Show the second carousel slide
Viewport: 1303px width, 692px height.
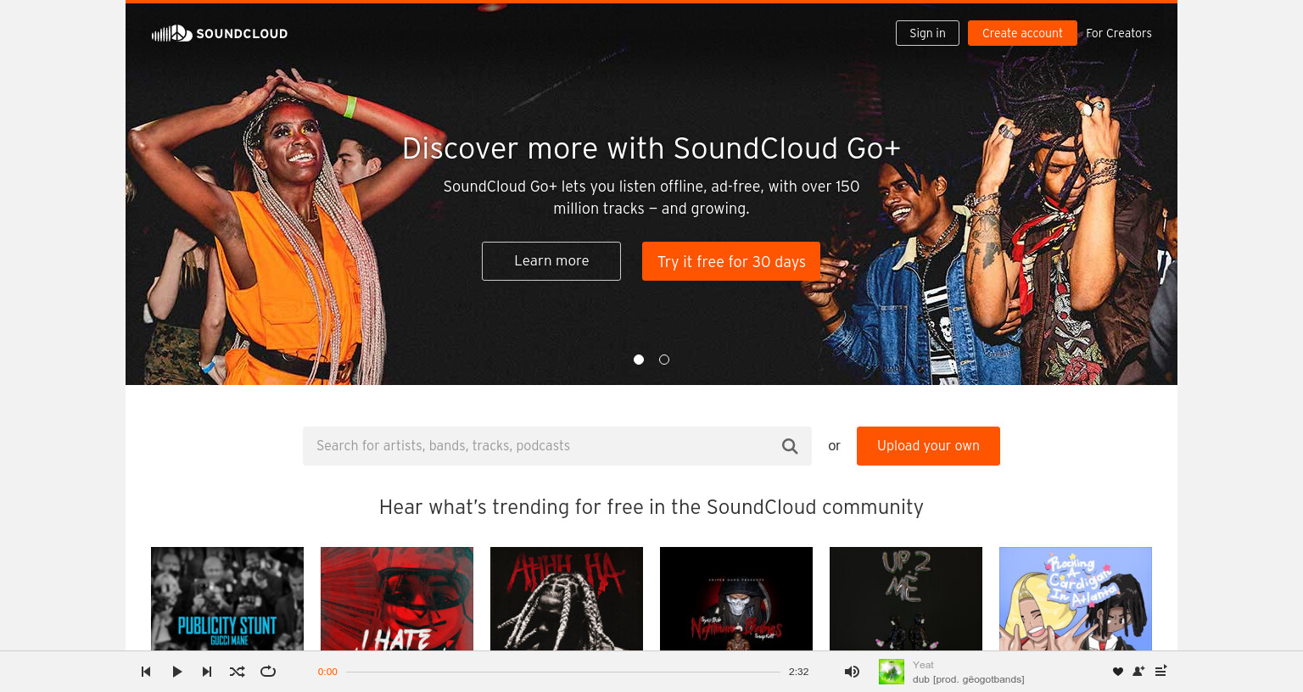[x=664, y=360]
